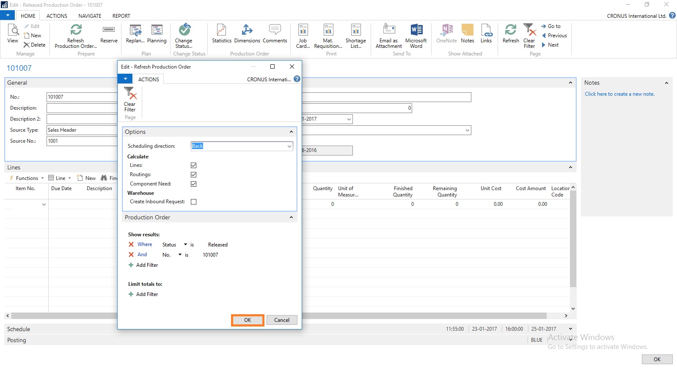Collapse the Options section
Image resolution: width=677 pixels, height=368 pixels.
click(x=291, y=132)
